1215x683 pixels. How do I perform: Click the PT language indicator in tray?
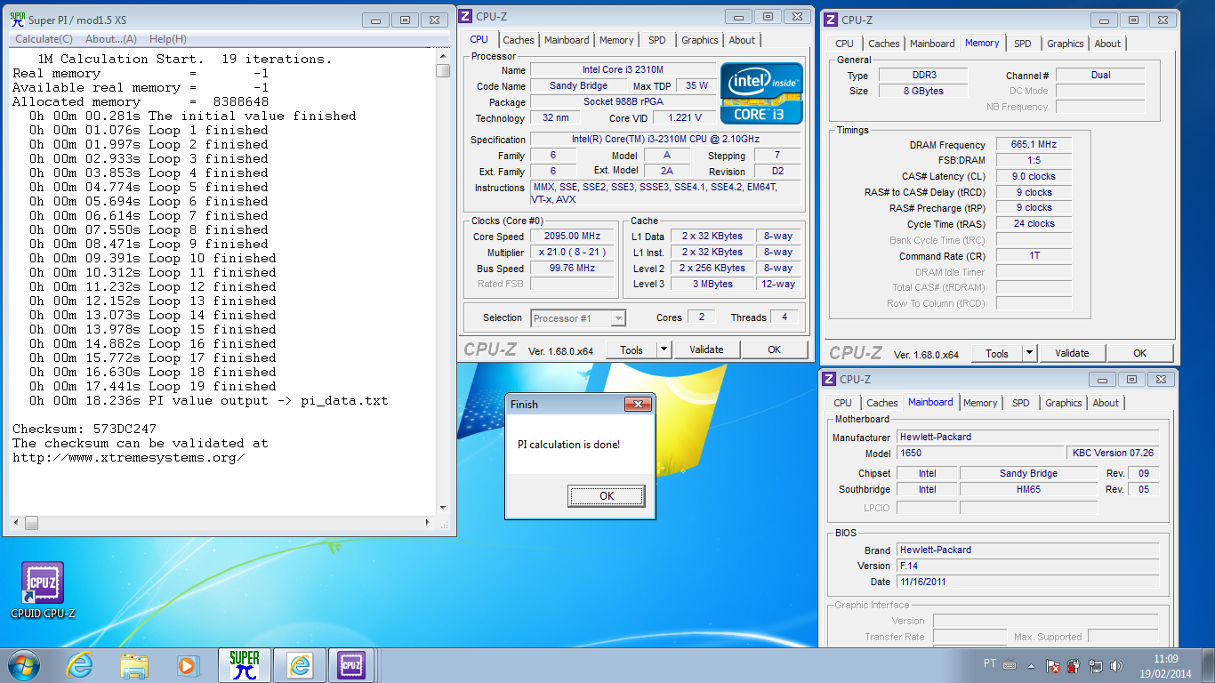tap(990, 664)
